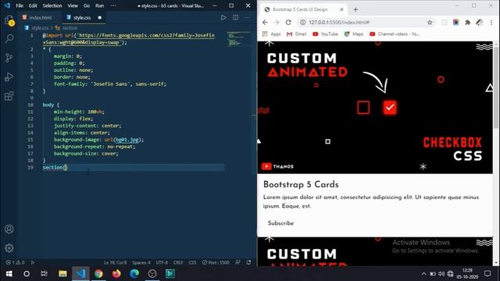This screenshot has width=500, height=281.
Task: Open Firefox from the taskbar
Action: pos(116,273)
